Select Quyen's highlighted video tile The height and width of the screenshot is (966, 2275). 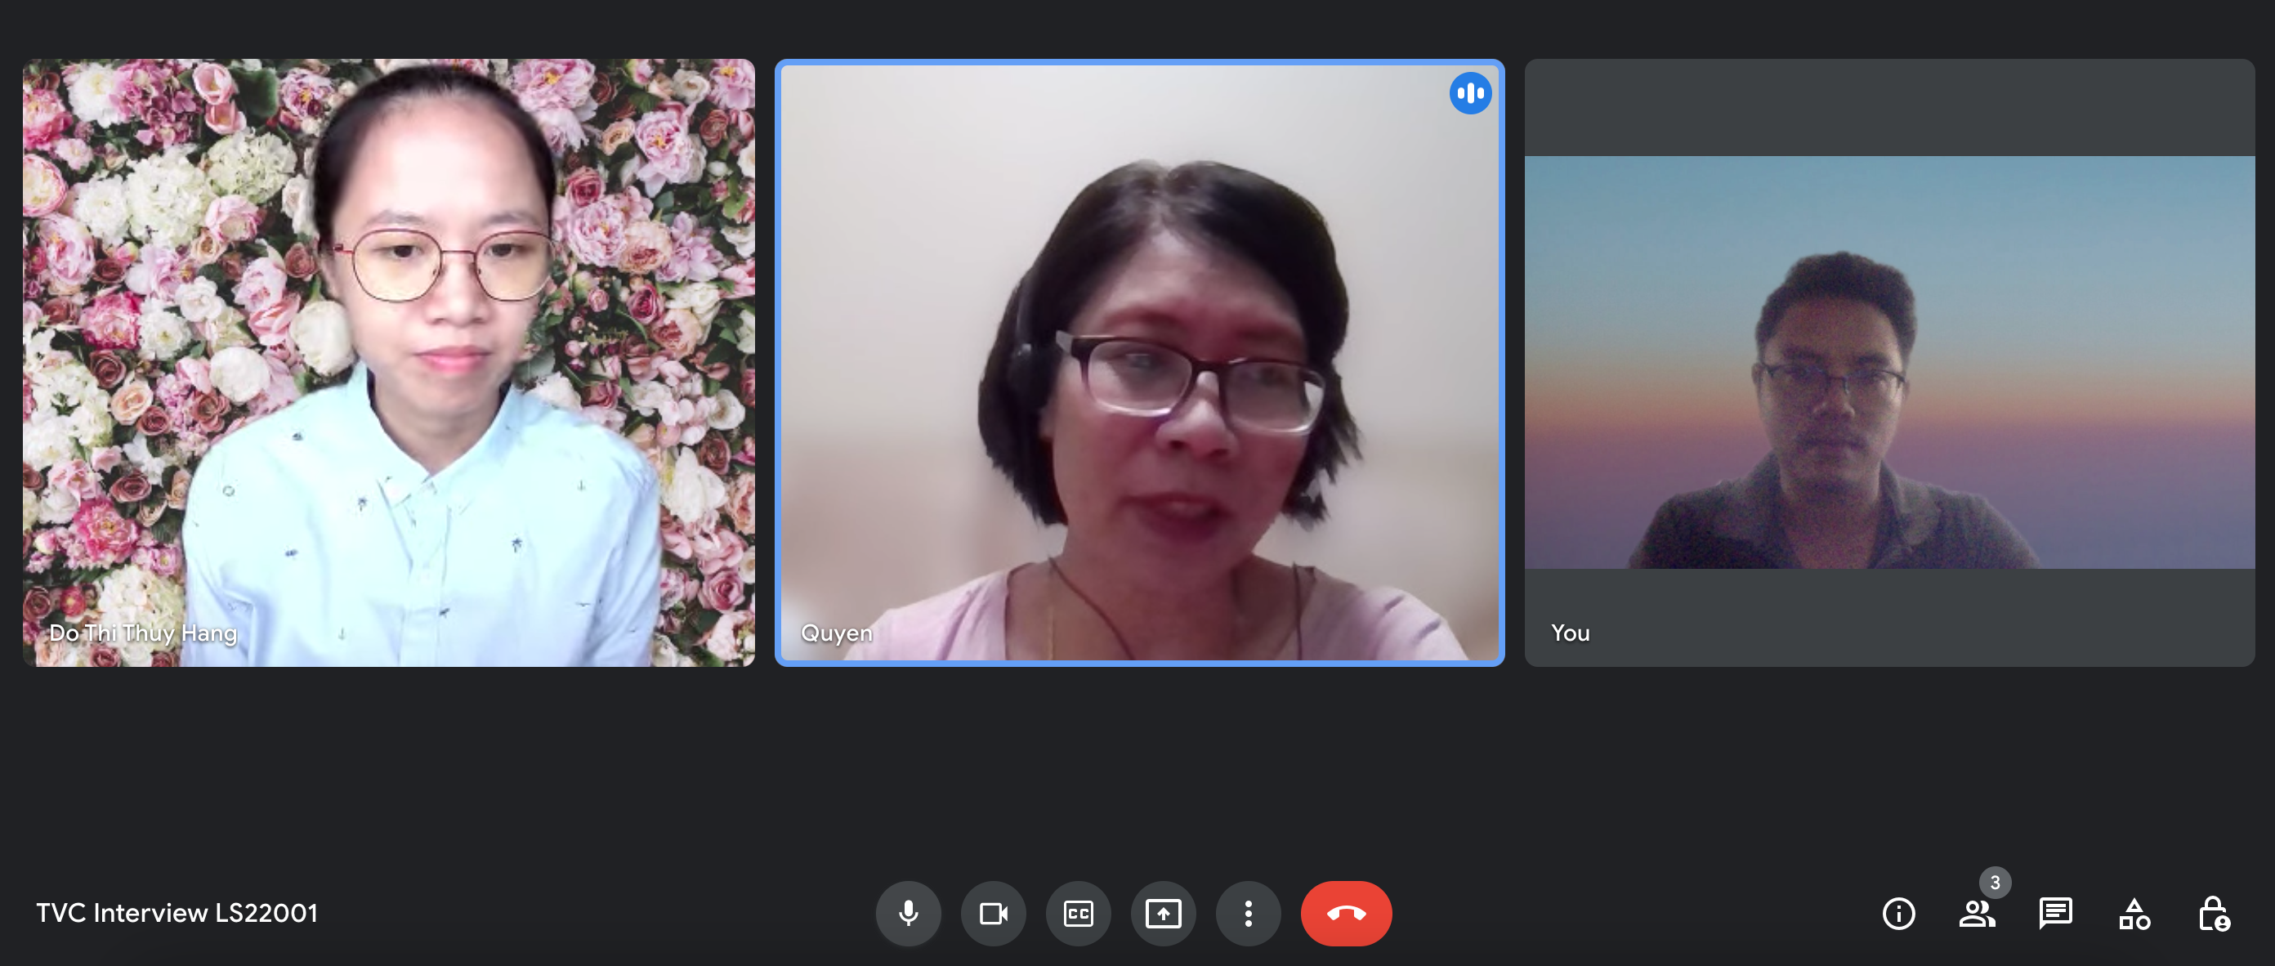pyautogui.click(x=1139, y=362)
